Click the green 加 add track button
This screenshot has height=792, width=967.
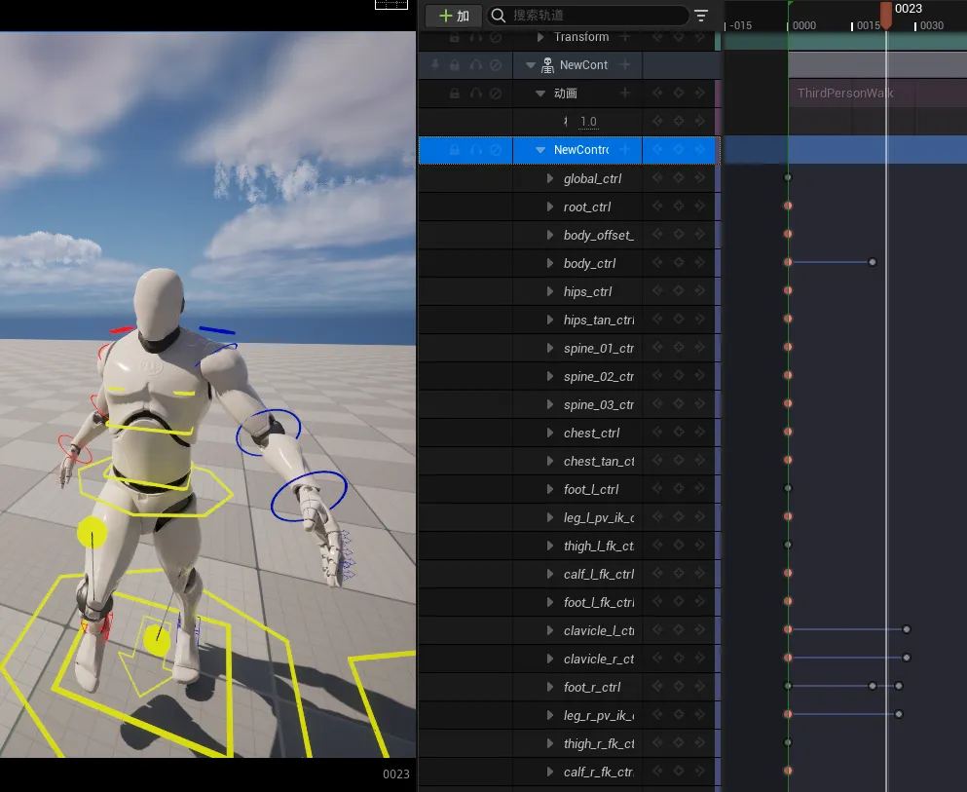[x=454, y=16]
